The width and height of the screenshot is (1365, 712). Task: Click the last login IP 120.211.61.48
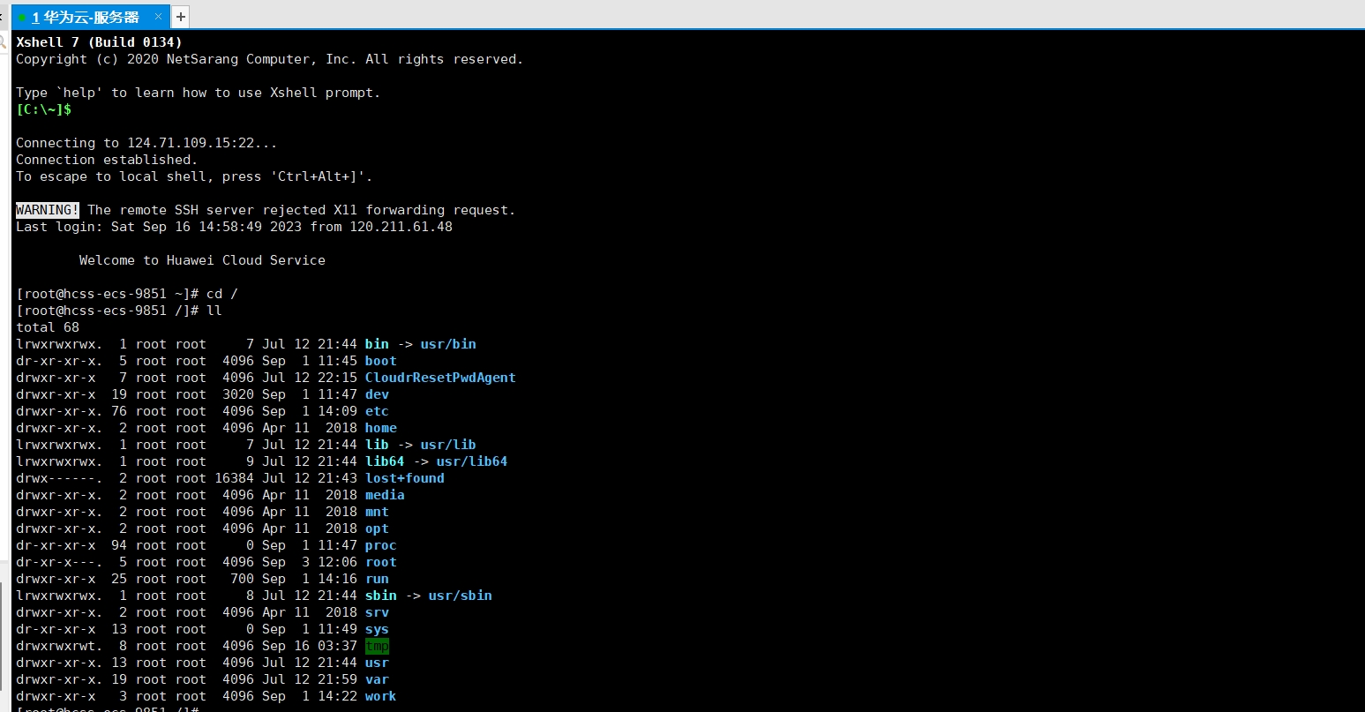point(401,227)
